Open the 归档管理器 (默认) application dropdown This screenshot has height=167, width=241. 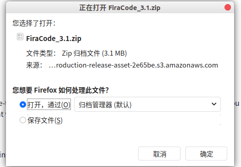coord(147,104)
